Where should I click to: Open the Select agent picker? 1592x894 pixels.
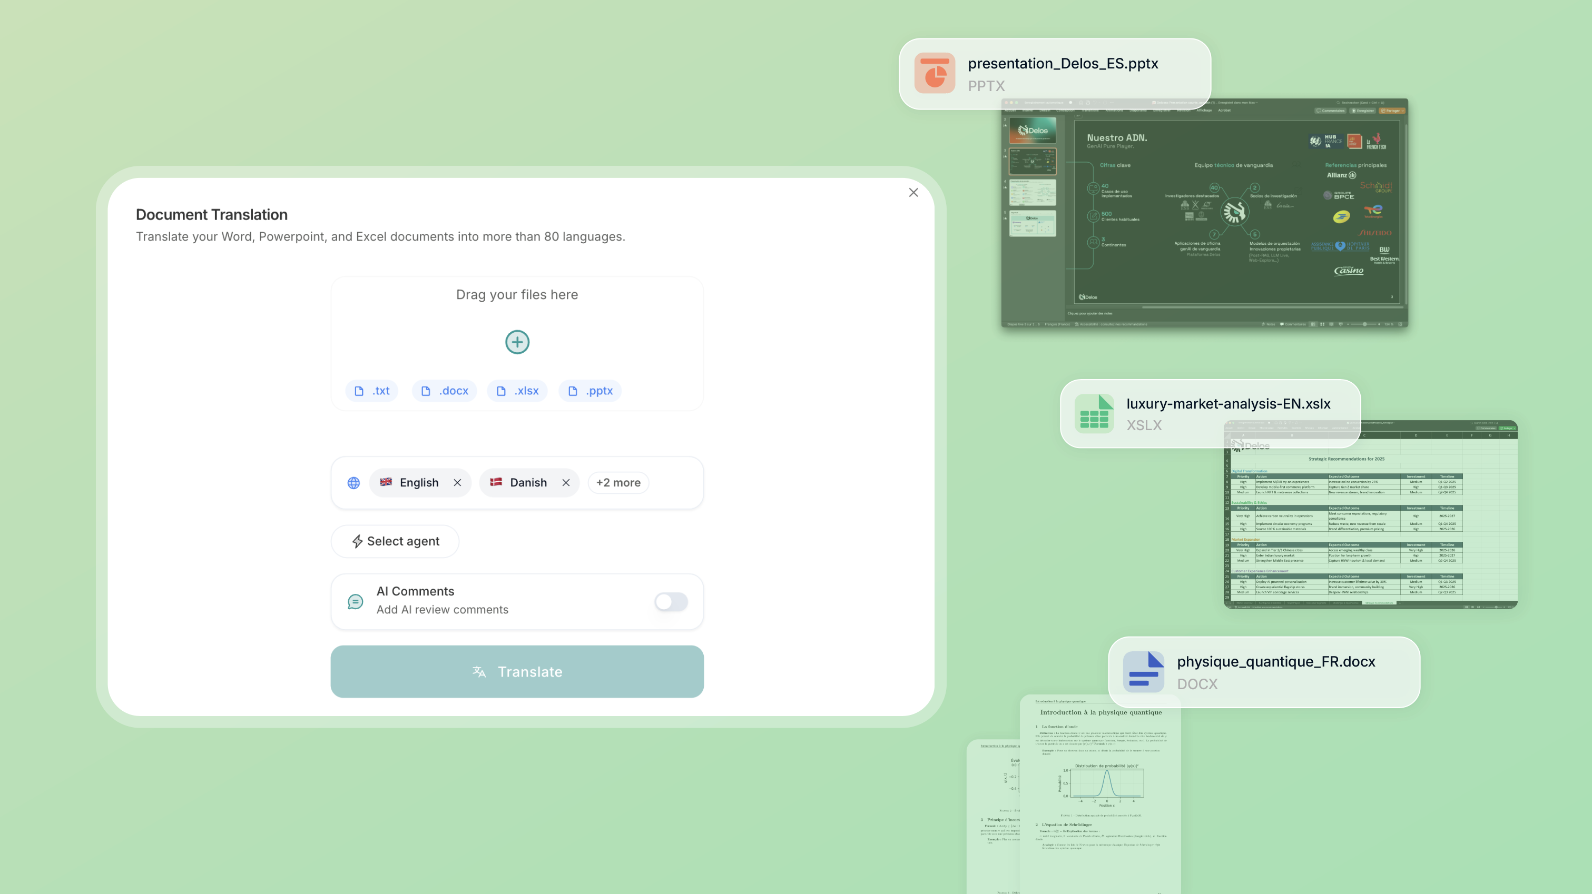pos(395,541)
